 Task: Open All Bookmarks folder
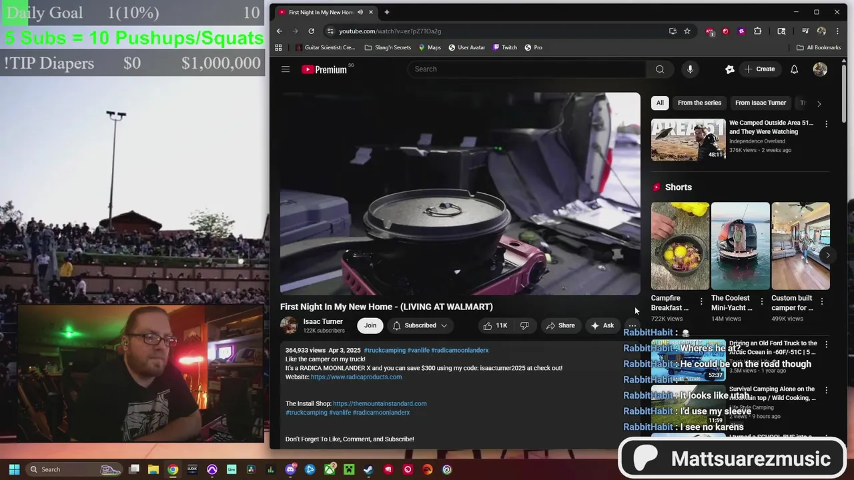click(x=819, y=47)
